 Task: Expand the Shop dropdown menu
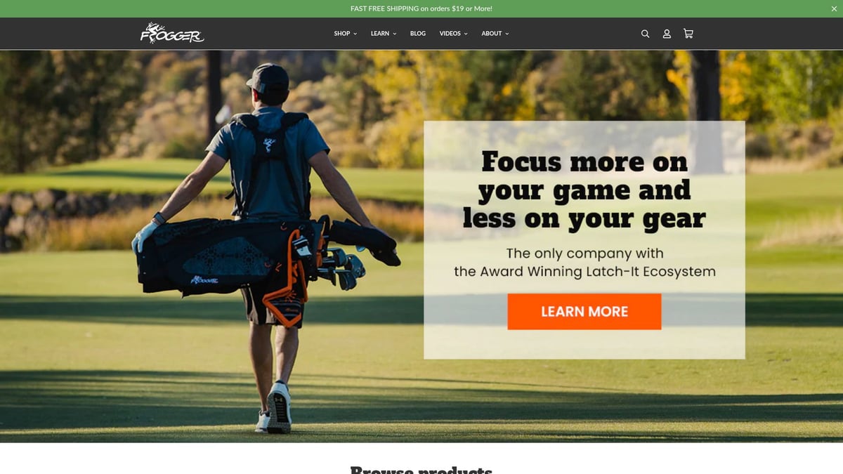346,34
